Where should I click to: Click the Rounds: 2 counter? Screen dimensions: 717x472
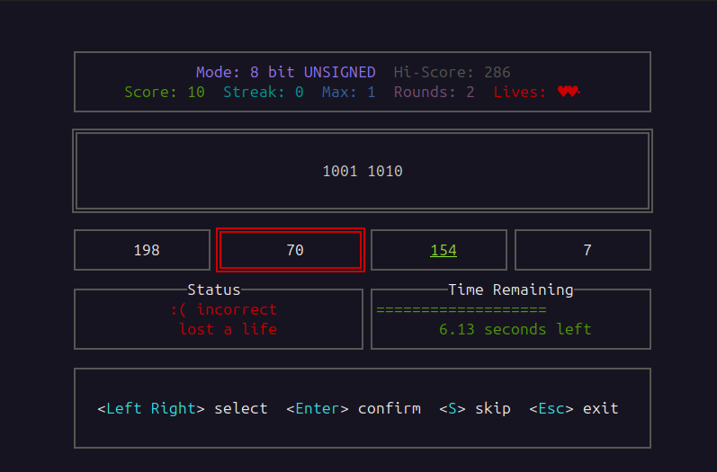tap(434, 92)
